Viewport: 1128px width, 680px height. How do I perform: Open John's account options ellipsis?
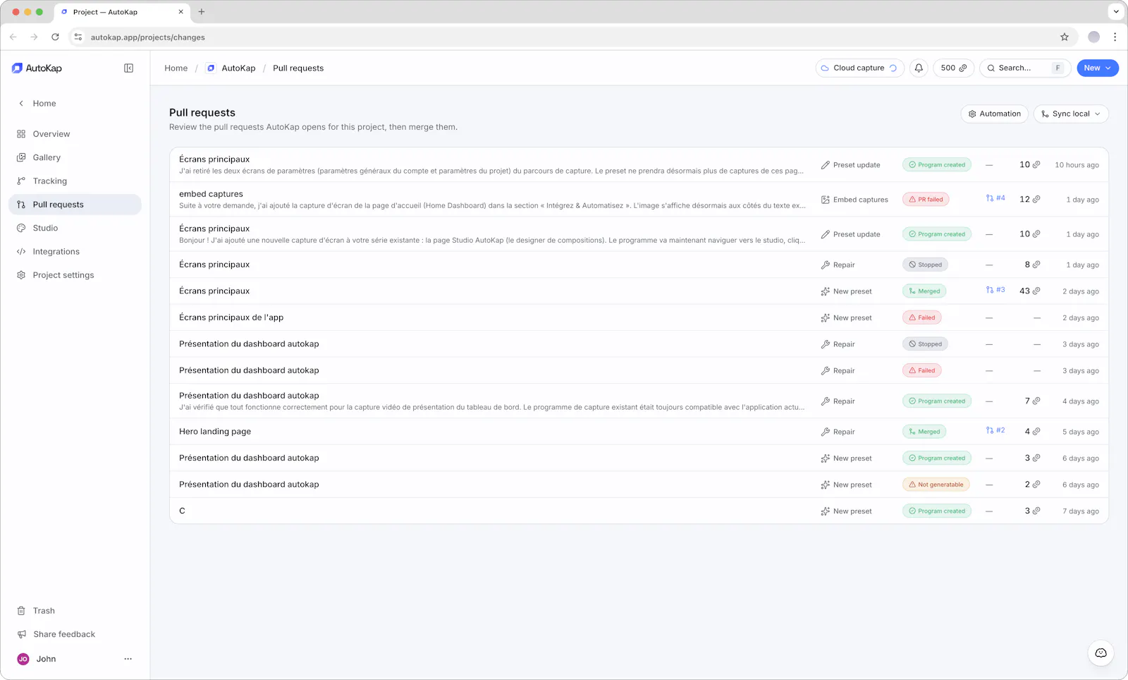click(128, 659)
